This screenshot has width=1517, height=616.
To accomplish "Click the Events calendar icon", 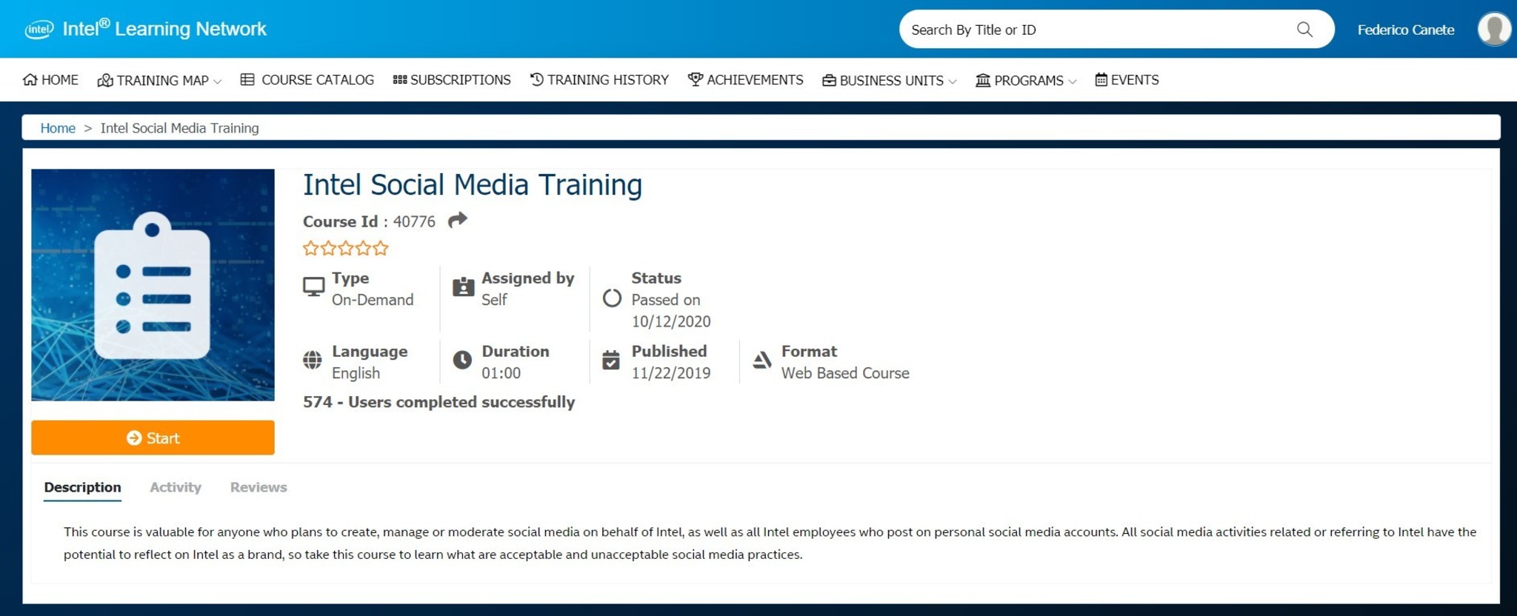I will [1101, 80].
